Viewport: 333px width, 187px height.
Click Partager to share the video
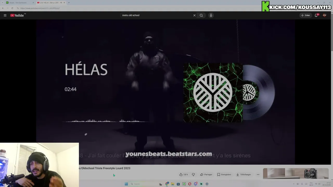coord(206,175)
